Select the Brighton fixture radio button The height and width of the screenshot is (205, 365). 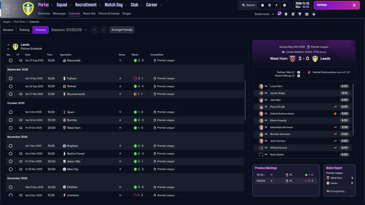click(x=11, y=146)
